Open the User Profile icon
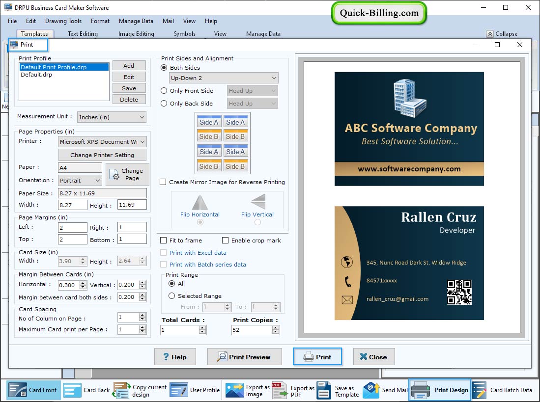Image resolution: width=540 pixels, height=402 pixels. [179, 390]
